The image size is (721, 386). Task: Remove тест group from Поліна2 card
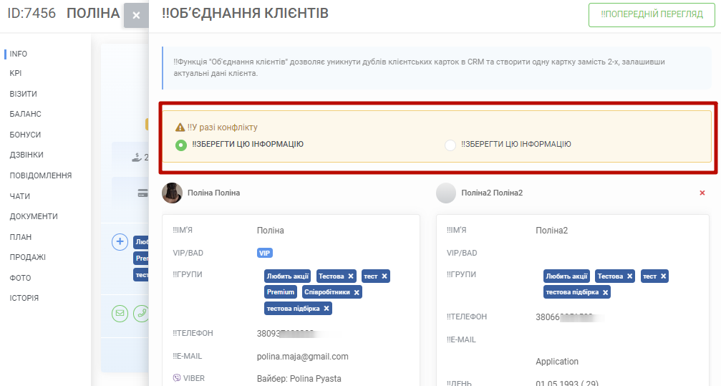click(x=664, y=276)
